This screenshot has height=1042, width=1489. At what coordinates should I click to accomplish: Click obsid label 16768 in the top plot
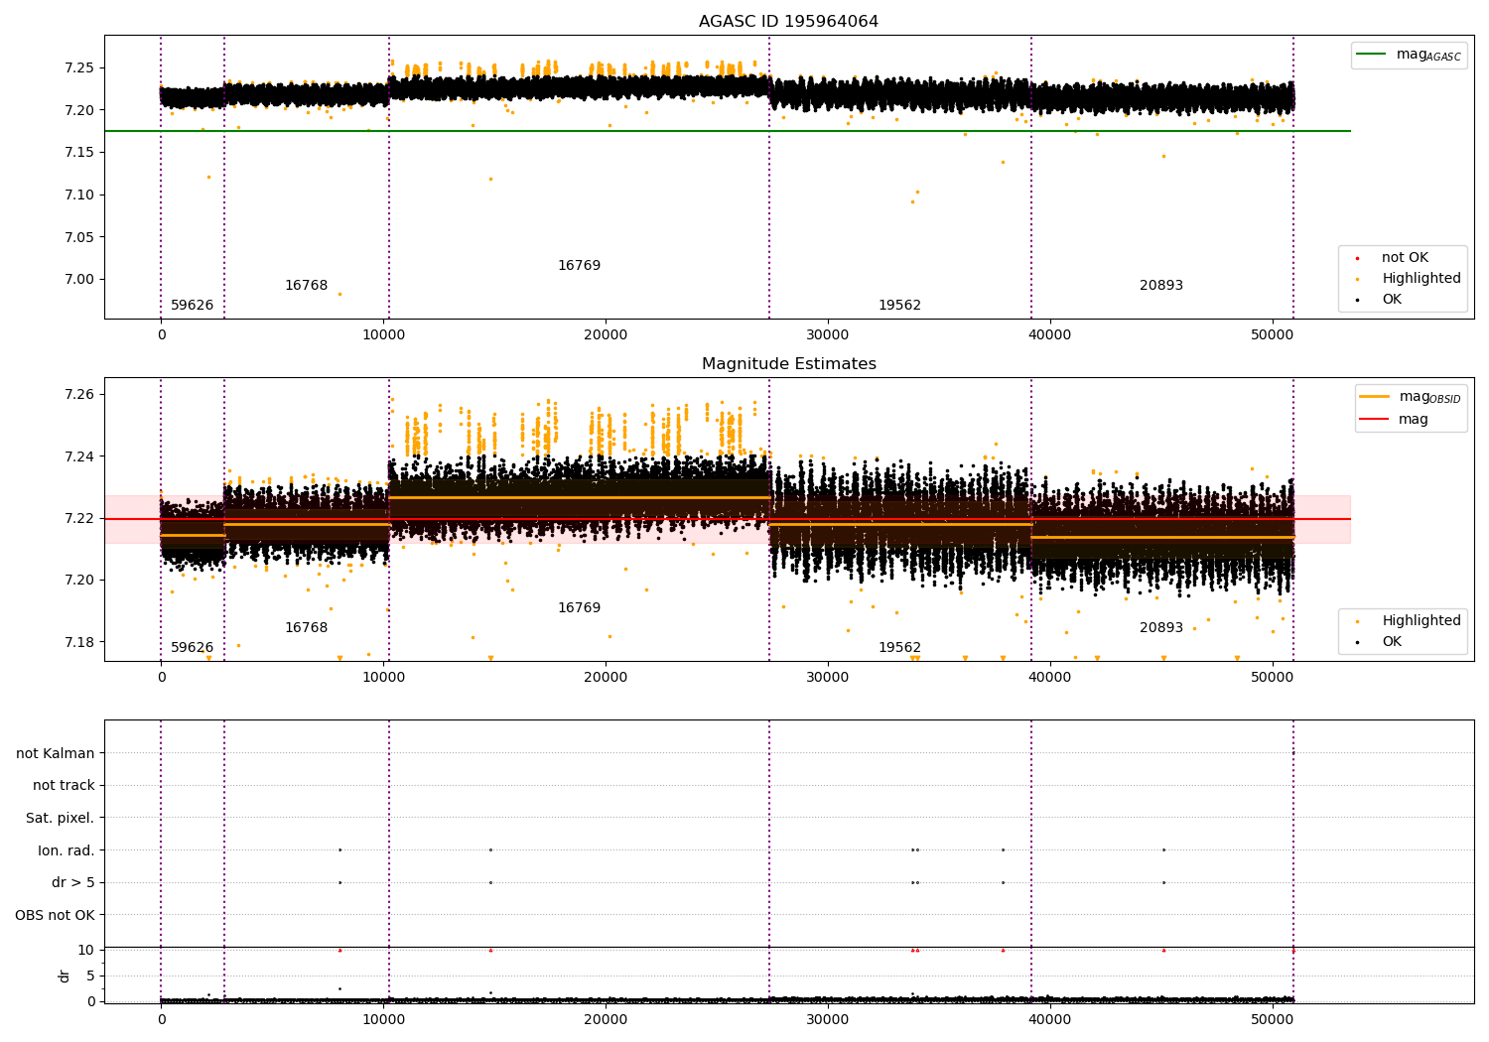click(x=306, y=286)
